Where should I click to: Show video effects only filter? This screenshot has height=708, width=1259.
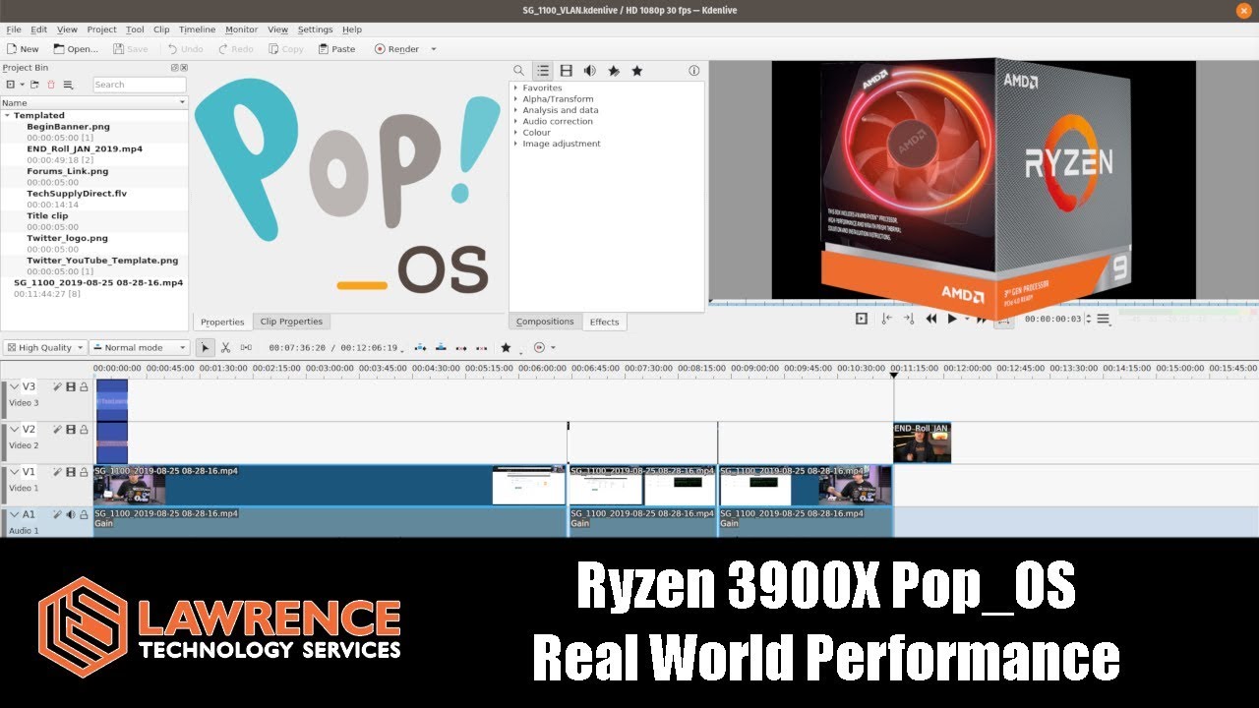567,71
